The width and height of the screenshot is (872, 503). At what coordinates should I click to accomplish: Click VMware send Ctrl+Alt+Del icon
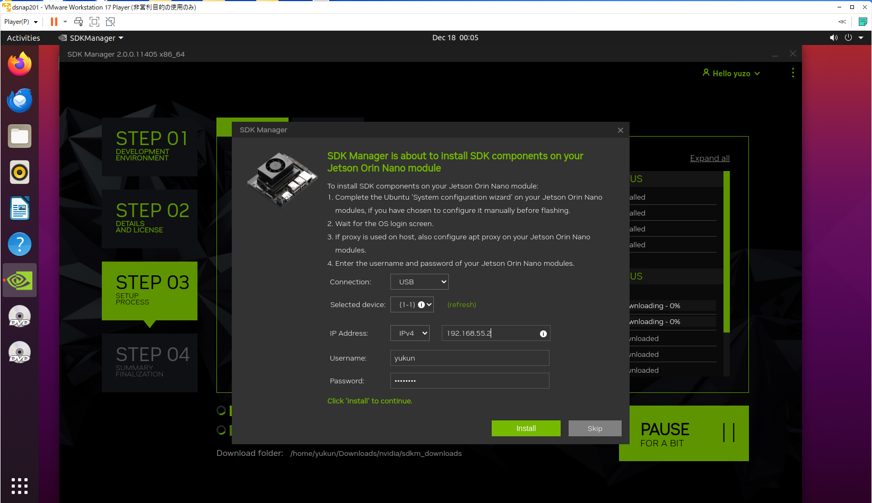(x=79, y=22)
